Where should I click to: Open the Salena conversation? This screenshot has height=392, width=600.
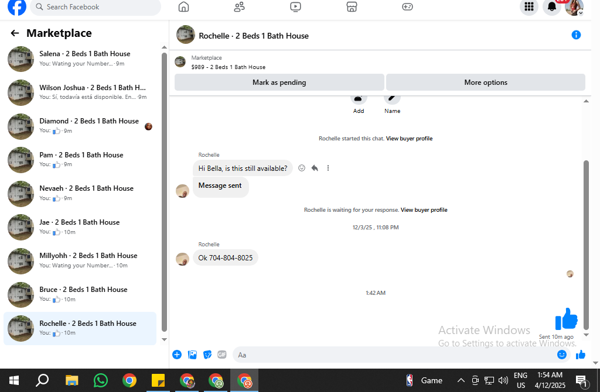tap(80, 59)
